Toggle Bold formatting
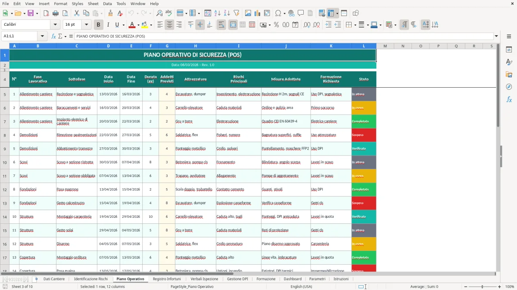 pos(99,25)
